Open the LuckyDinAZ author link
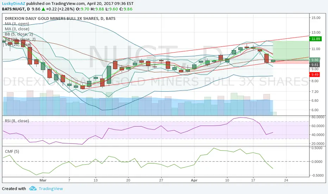Image resolution: width=328 pixels, height=194 pixels. [13, 4]
